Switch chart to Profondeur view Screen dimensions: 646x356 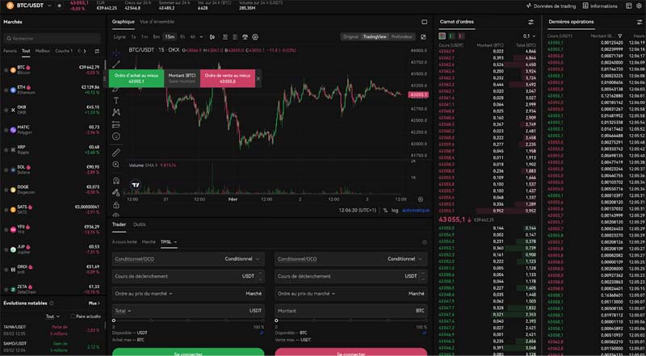click(401, 36)
